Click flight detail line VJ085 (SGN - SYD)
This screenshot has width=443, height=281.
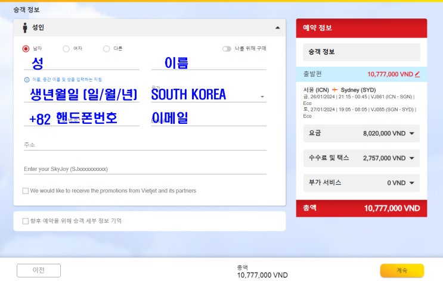360,113
